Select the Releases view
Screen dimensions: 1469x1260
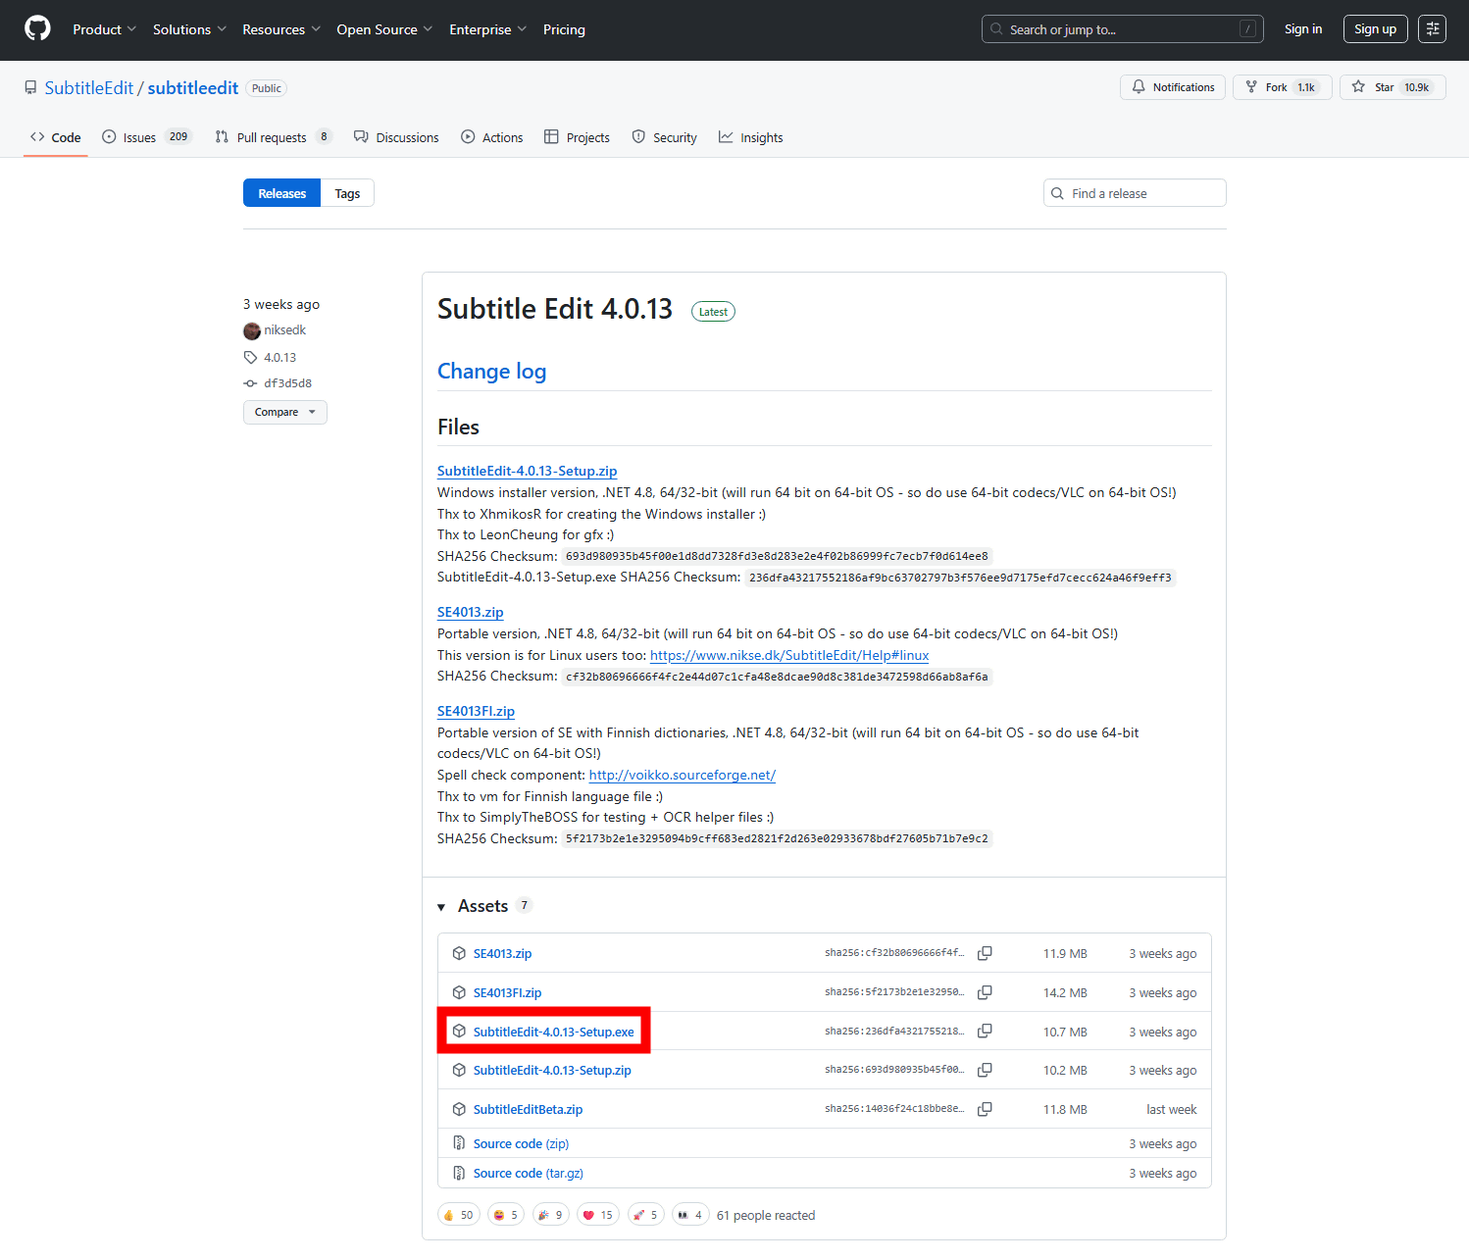tap(282, 193)
